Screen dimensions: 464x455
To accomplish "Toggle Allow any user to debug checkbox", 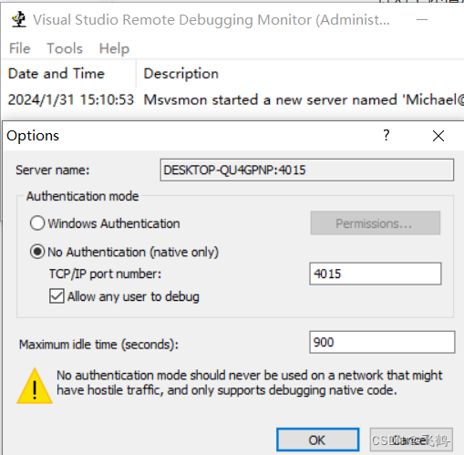I will click(57, 296).
